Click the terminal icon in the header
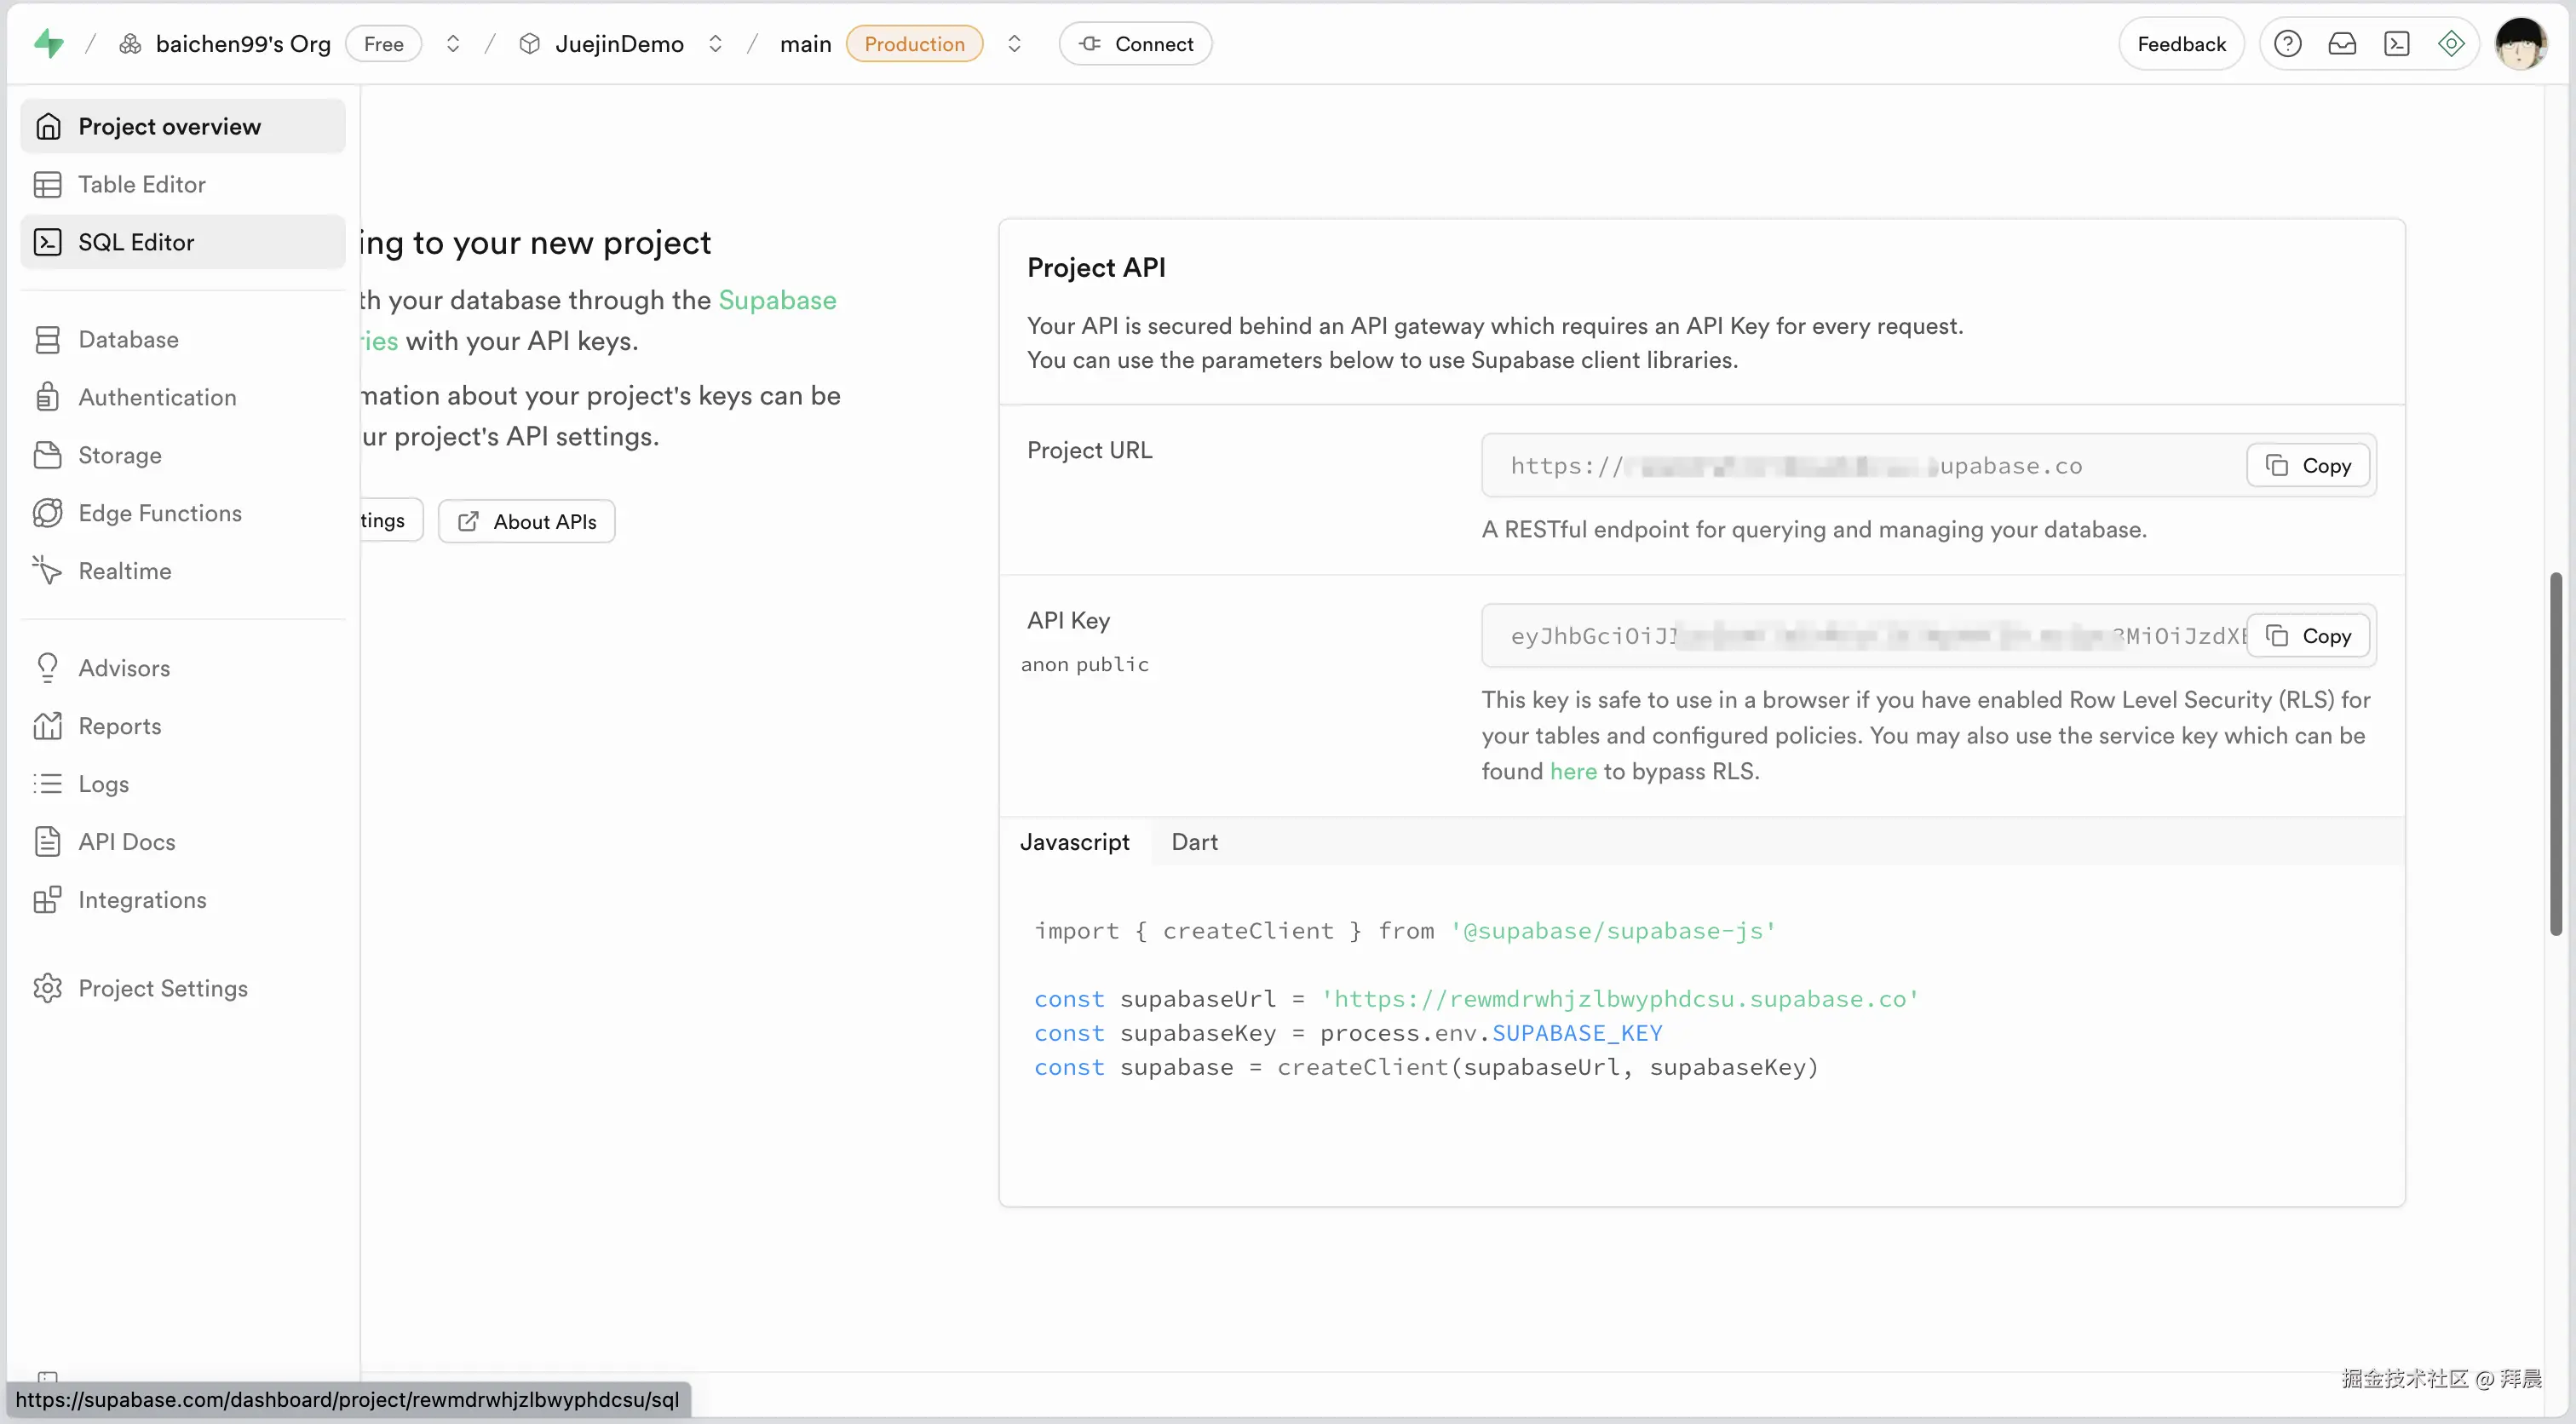2576x1424 pixels. (2397, 43)
